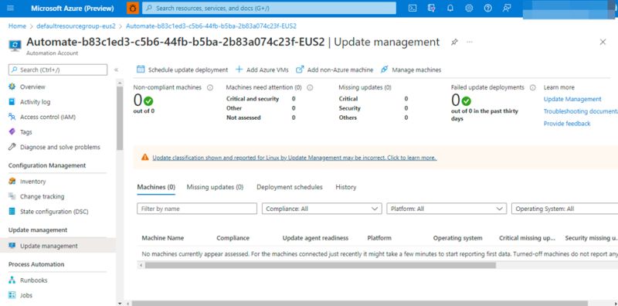The image size is (618, 306).
Task: Open the more options ellipsis by title
Action: tap(469, 42)
